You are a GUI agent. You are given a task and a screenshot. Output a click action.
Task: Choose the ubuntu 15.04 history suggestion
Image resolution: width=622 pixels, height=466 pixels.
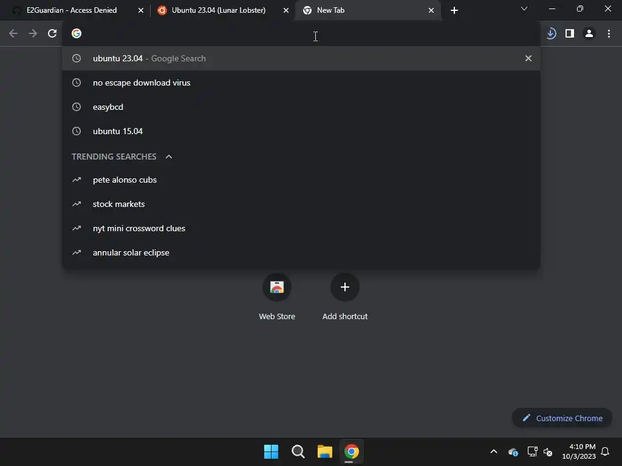(x=301, y=131)
